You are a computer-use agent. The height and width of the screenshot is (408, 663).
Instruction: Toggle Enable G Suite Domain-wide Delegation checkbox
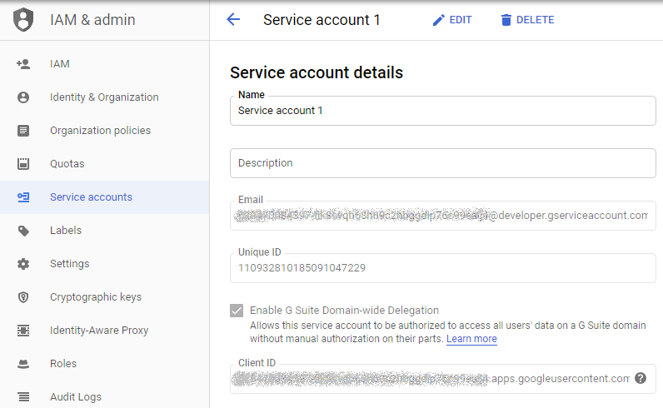pyautogui.click(x=237, y=311)
